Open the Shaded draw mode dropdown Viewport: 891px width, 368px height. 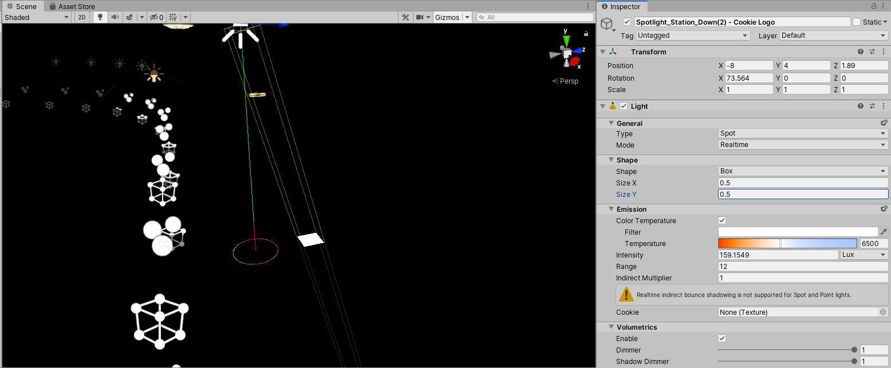(x=37, y=17)
